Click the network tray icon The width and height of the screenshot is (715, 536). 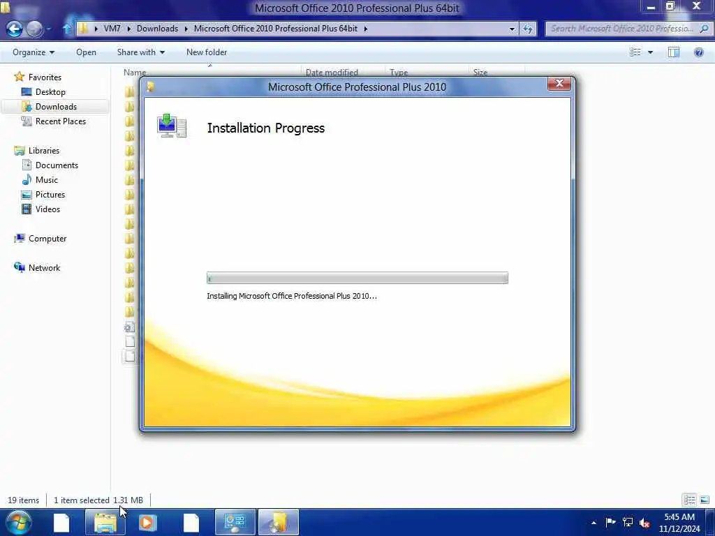[x=628, y=522]
